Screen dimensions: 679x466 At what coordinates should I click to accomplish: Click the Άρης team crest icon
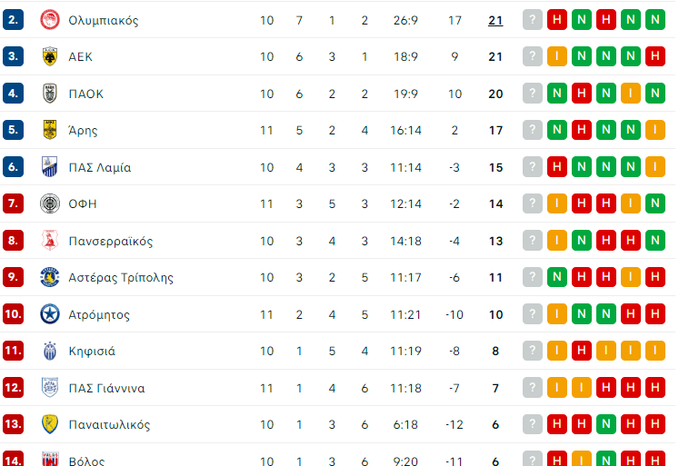(49, 130)
